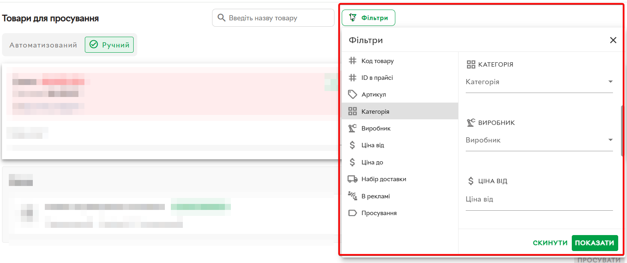
Task: Click the green ПОКАЗАТИ button
Action: pyautogui.click(x=595, y=243)
